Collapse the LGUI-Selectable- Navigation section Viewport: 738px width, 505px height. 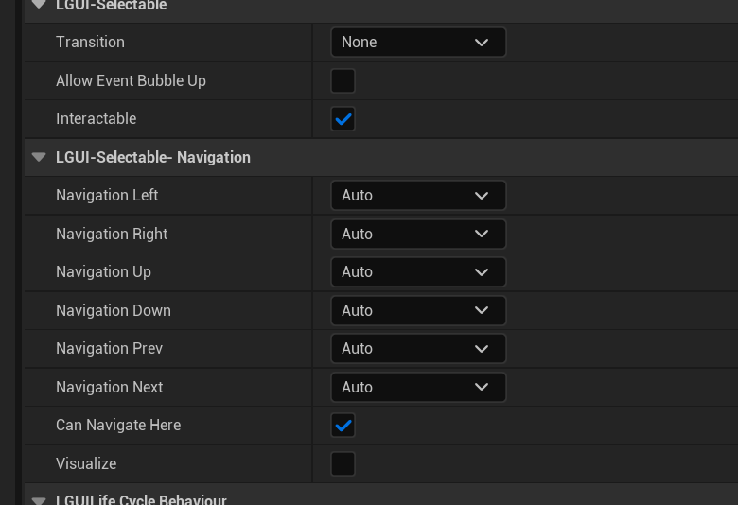tap(39, 157)
